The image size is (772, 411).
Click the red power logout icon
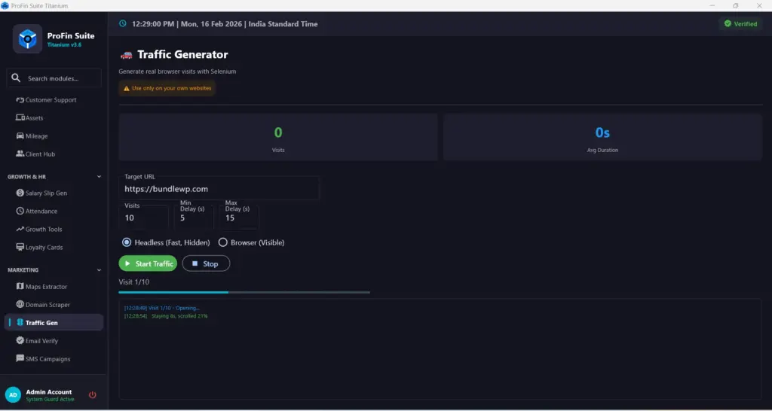tap(92, 394)
